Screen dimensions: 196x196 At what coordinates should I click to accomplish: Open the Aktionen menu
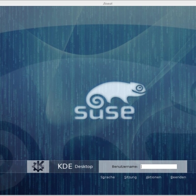153,177
